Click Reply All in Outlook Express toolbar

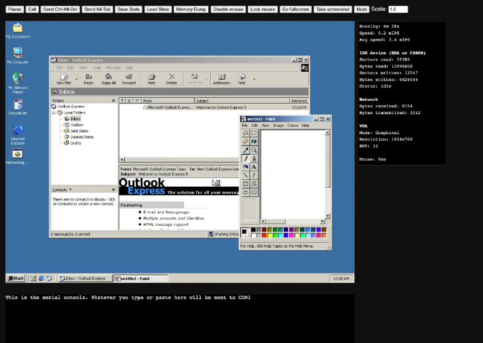109,79
